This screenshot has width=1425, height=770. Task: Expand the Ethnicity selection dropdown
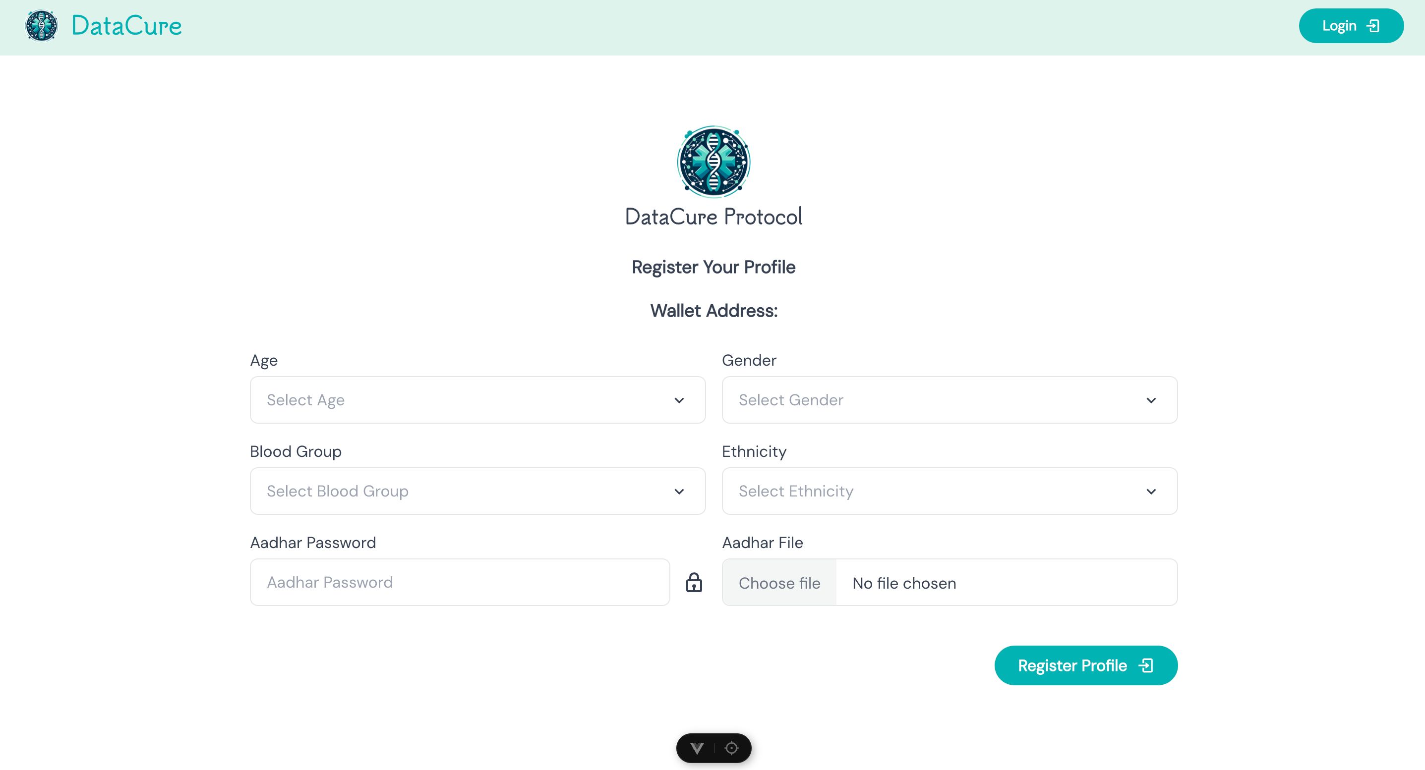tap(950, 491)
